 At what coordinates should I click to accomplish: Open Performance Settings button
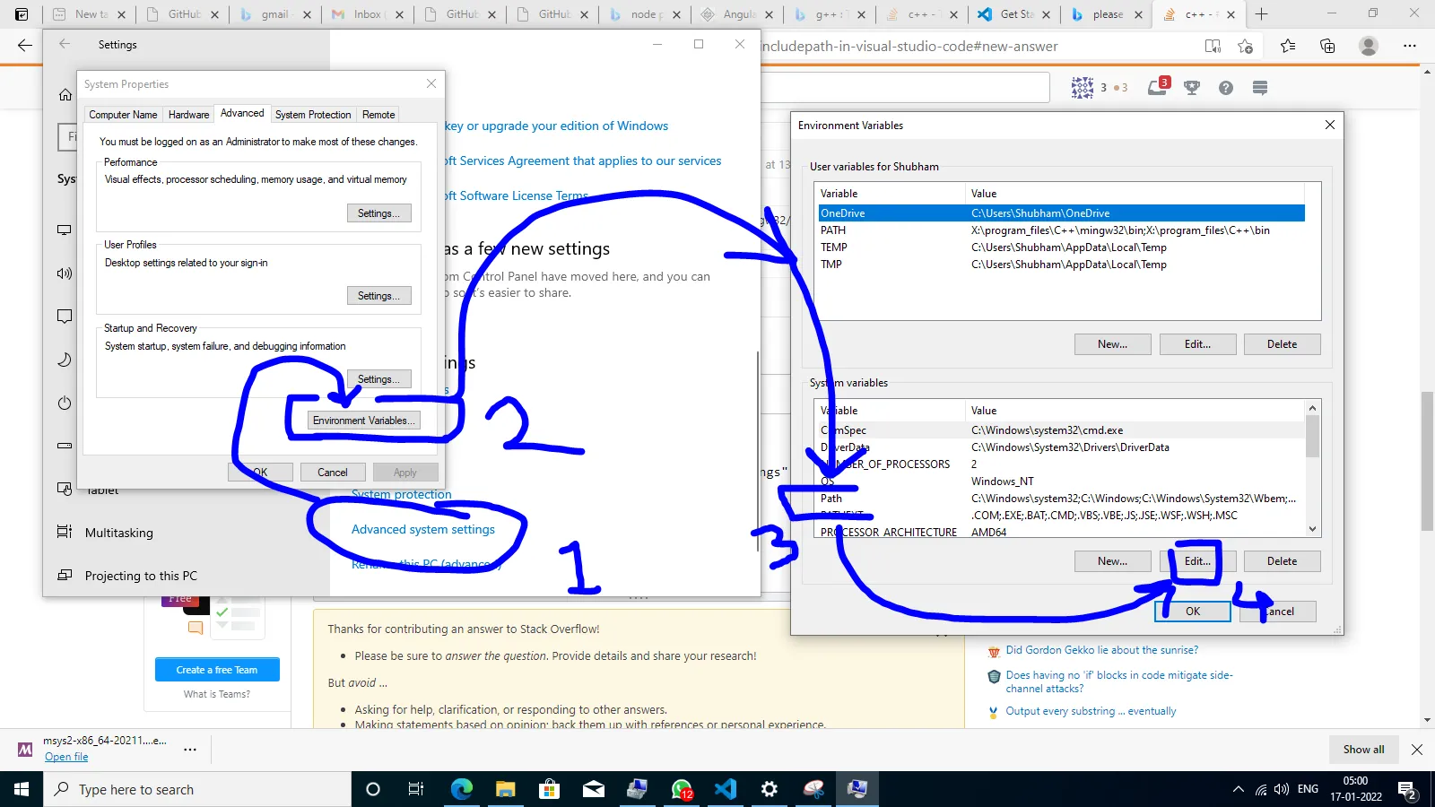[x=379, y=213]
